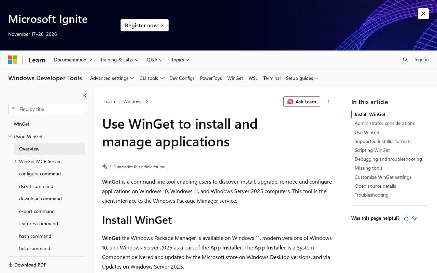This screenshot has height=273, width=437.
Task: Click the Register now button
Action: [144, 25]
